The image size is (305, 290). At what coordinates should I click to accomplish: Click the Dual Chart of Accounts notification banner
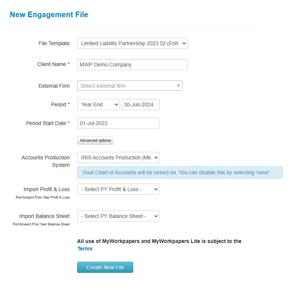(180, 172)
